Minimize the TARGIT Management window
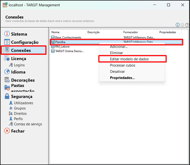Viewport: 190px width, 165px height. (154, 5)
